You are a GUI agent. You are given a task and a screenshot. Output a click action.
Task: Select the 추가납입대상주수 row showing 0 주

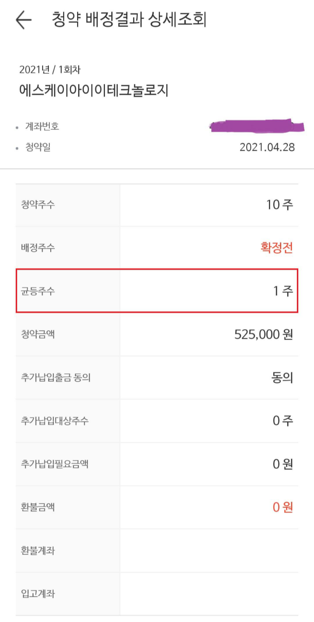coord(157,420)
